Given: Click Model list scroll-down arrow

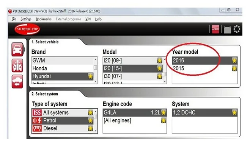Looking at the screenshot, I should (165, 81).
